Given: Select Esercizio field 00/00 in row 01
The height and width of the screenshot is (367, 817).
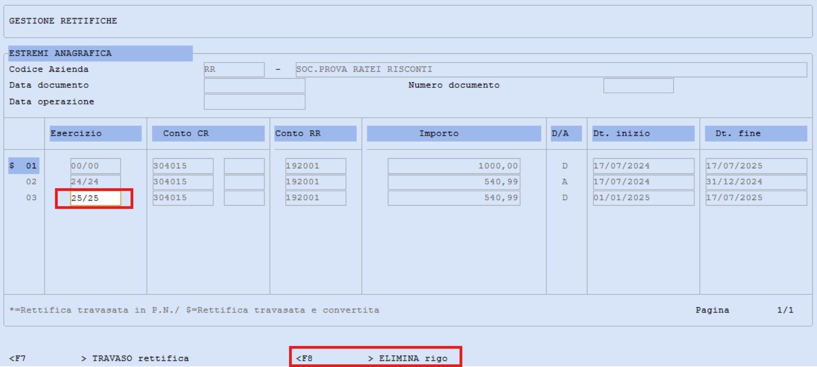Looking at the screenshot, I should pos(95,166).
